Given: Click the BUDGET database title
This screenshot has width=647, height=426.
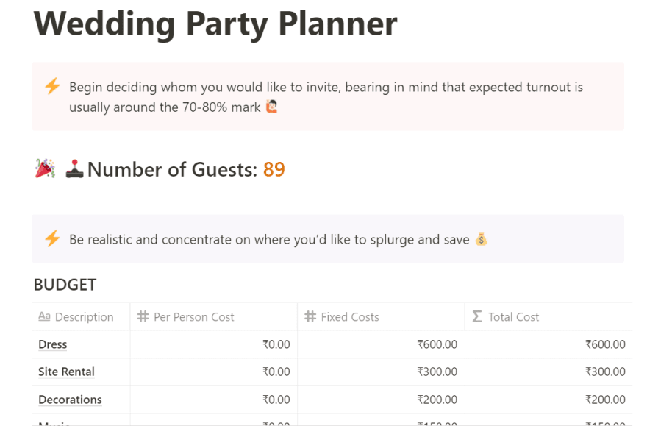Looking at the screenshot, I should (65, 285).
